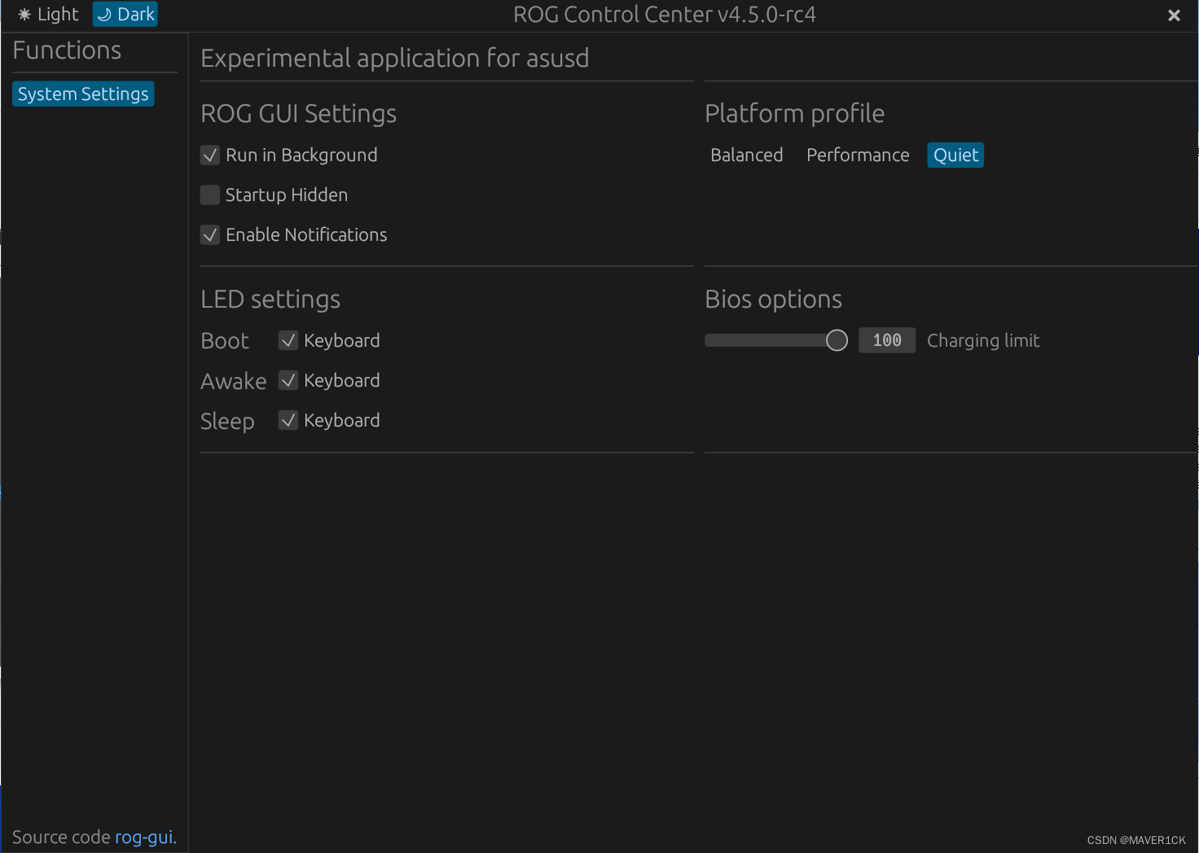Enable the Startup Hidden checkbox
The width and height of the screenshot is (1199, 853).
click(x=210, y=195)
